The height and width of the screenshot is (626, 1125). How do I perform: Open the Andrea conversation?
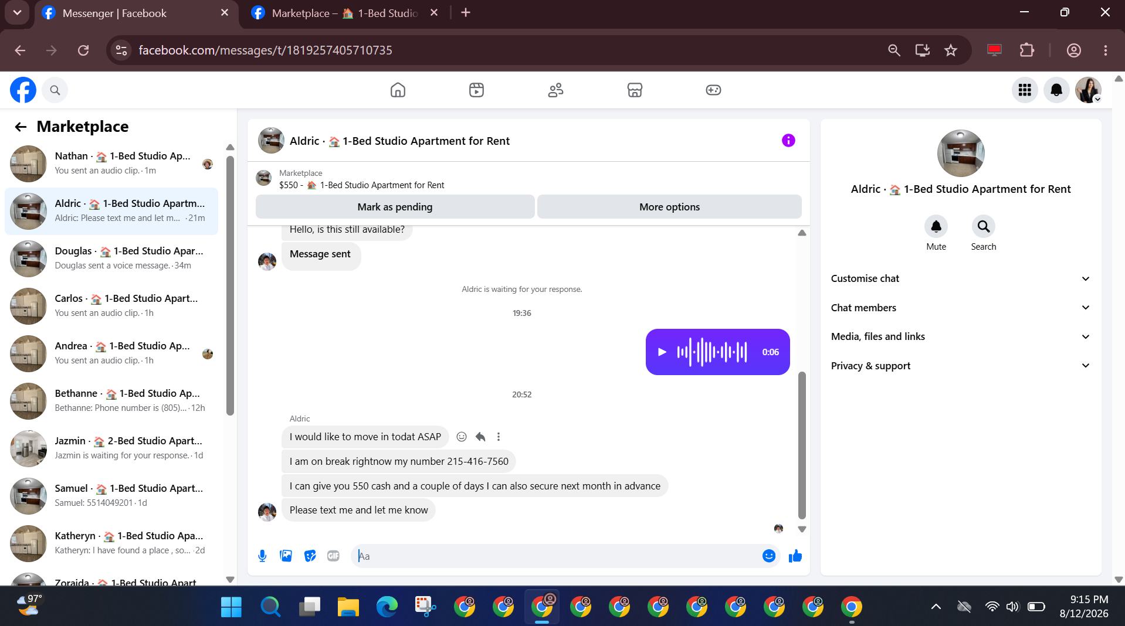coord(111,353)
